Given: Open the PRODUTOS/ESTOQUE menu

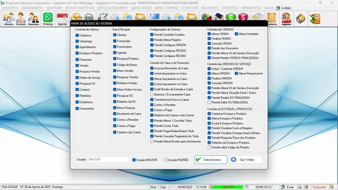Looking at the screenshot, I should click(x=80, y=8).
